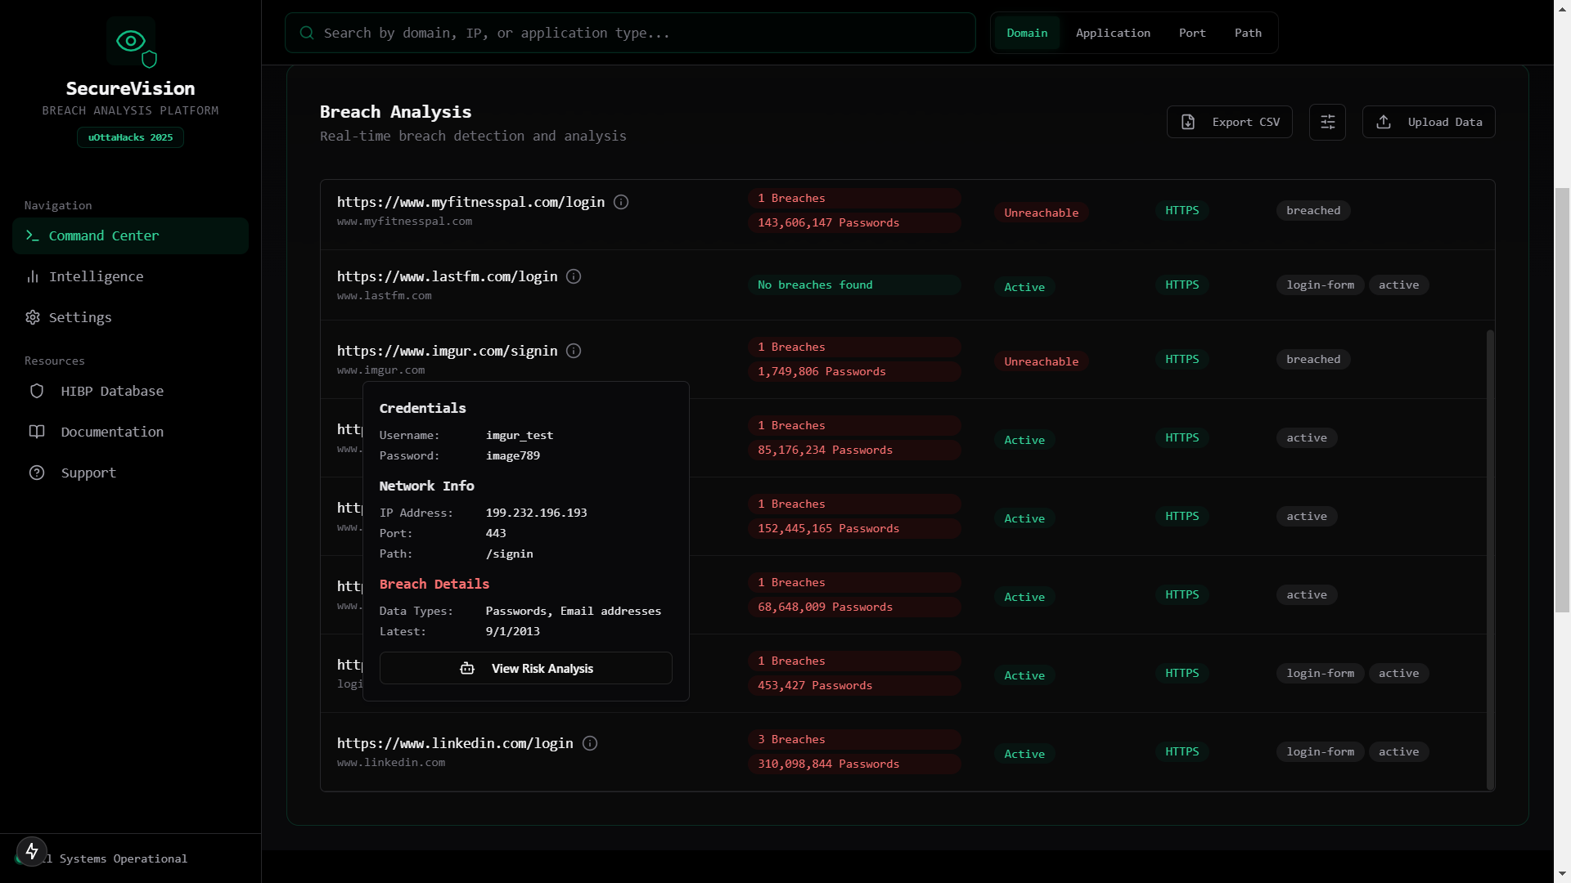Click the lightning bolt status icon
The image size is (1571, 883).
32,851
